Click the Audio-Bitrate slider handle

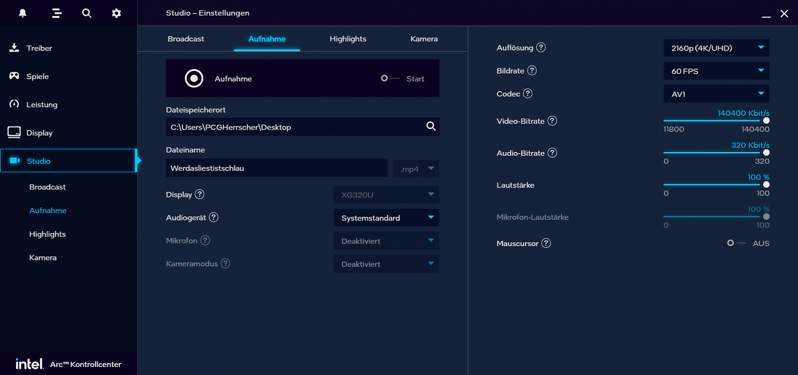tap(766, 153)
